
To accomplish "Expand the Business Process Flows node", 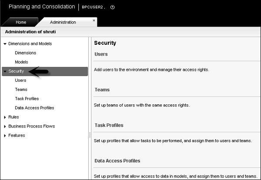I will [x=5, y=127].
